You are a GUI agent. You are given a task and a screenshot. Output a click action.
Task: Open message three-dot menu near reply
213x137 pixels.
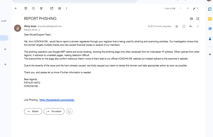[x=198, y=26]
